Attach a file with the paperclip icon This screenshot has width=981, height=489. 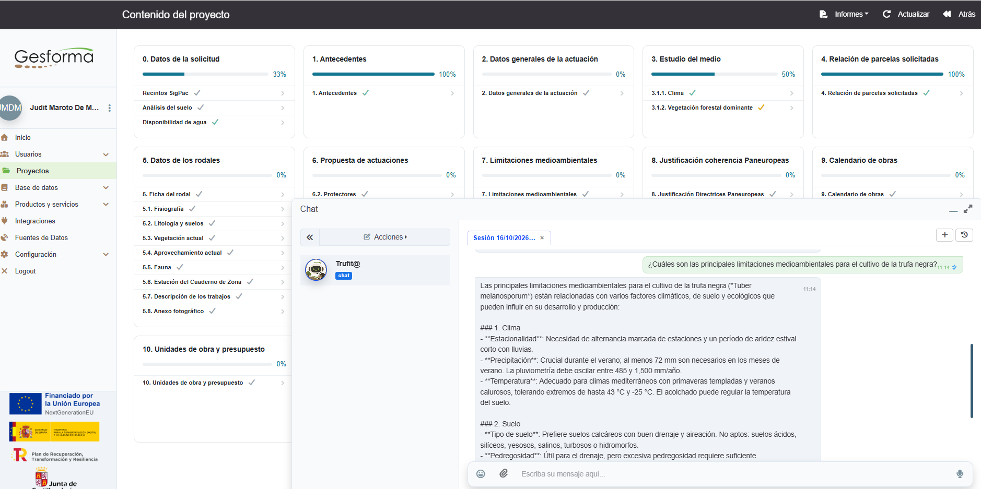(504, 473)
